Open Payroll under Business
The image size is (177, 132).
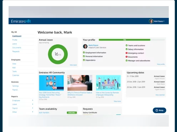(x=15, y=90)
